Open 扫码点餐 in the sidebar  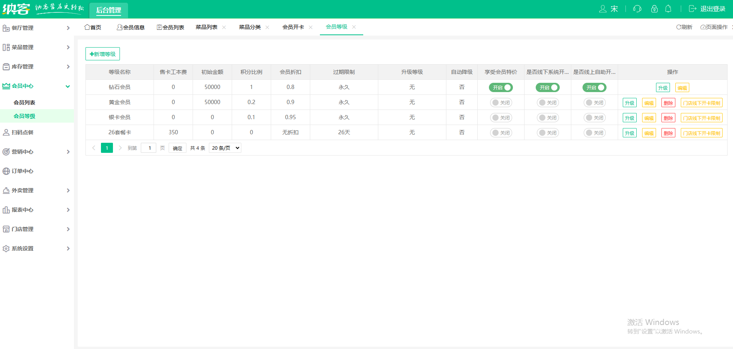(x=22, y=132)
